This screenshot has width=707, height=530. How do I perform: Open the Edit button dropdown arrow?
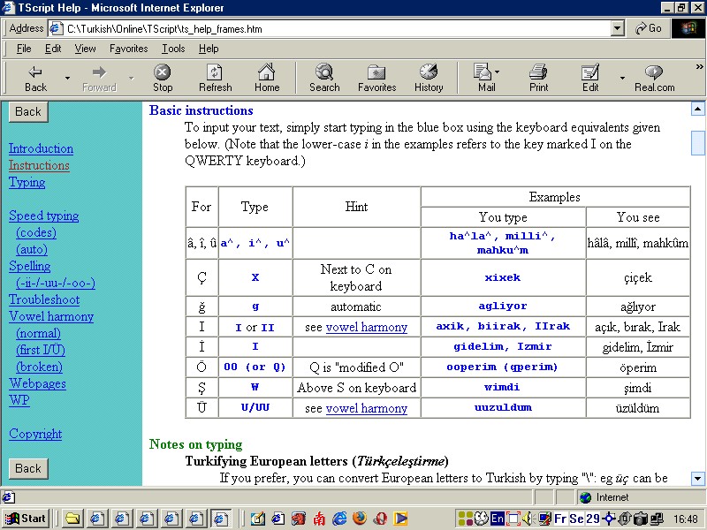click(x=622, y=78)
